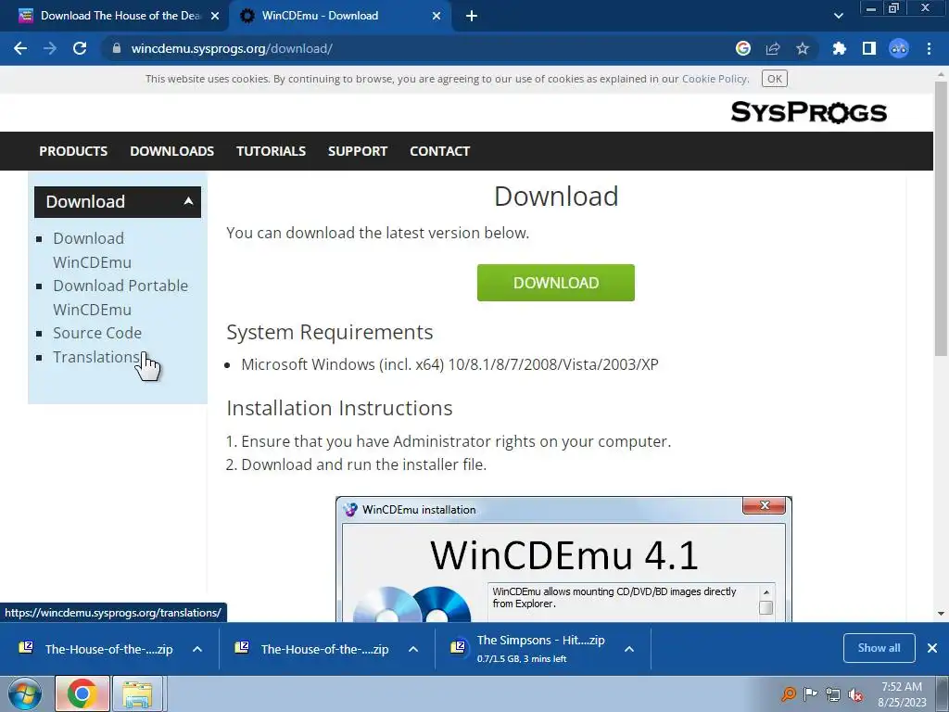Open the SUPPORT menu
The height and width of the screenshot is (712, 949).
(358, 151)
